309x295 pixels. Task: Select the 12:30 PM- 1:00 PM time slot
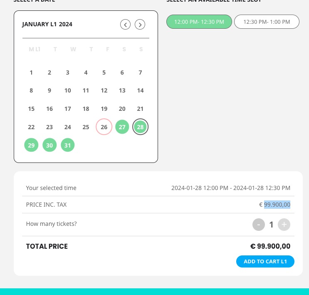[267, 22]
